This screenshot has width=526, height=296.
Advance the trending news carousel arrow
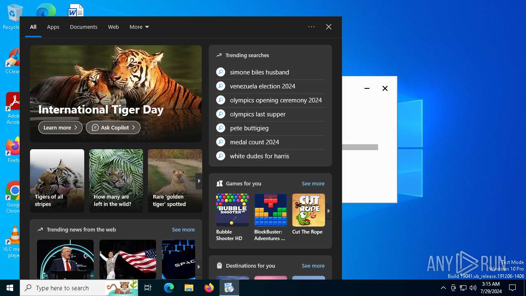(x=199, y=267)
